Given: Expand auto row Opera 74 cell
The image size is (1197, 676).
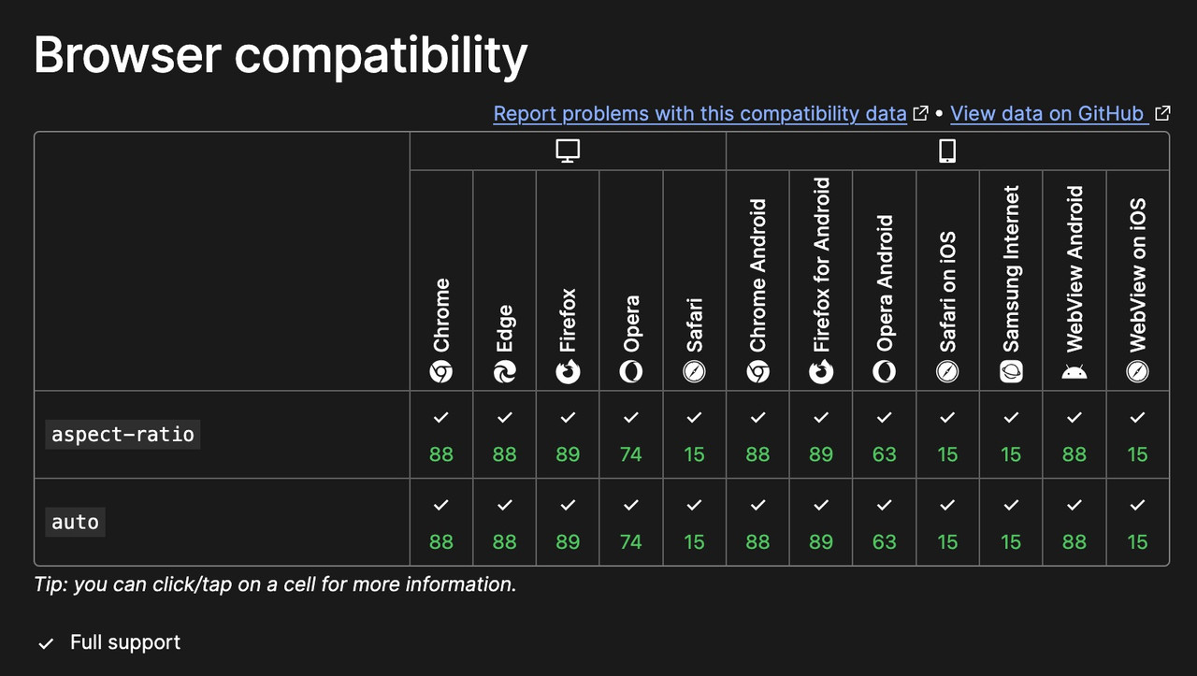Looking at the screenshot, I should pos(631,522).
